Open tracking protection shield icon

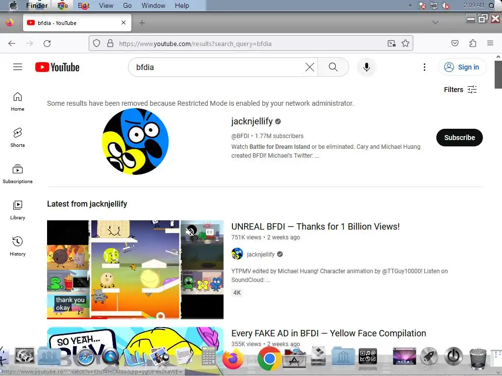click(x=97, y=43)
